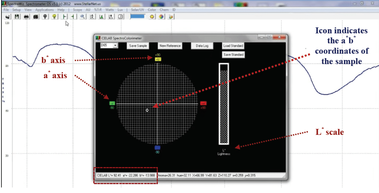
Task: Click the open file toolbar icon
Action: pos(7,17)
